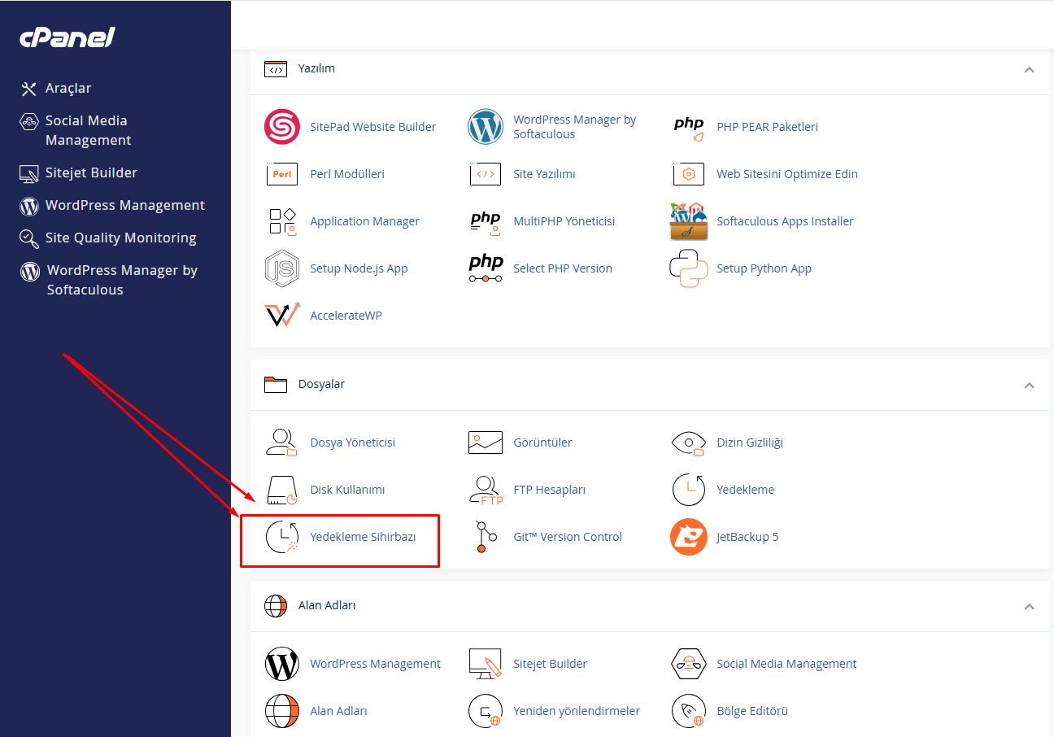Click the MultiPHP Yöneticisi icon
Viewport: 1054px width, 737px height.
click(x=486, y=221)
